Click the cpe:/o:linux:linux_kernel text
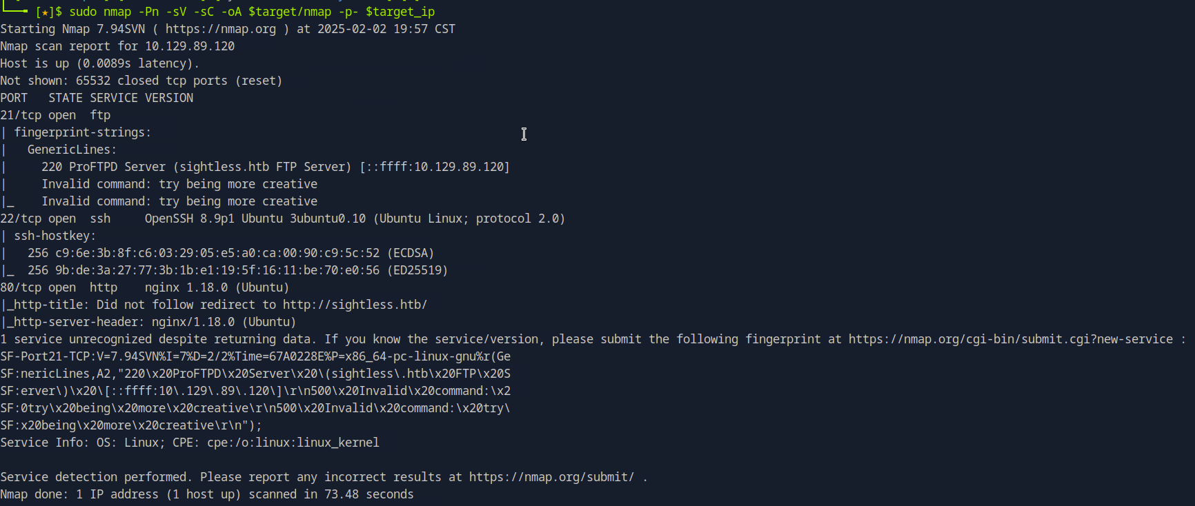 pos(293,443)
